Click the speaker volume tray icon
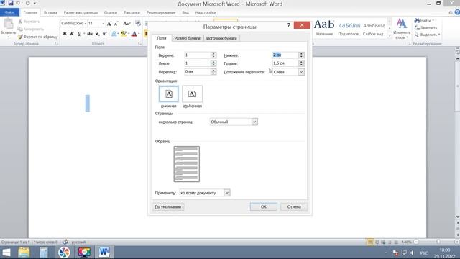460x259 pixels. click(412, 253)
